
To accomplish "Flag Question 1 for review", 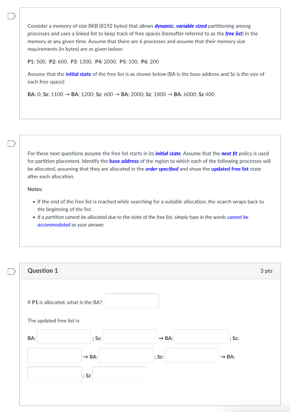I will [x=11, y=272].
